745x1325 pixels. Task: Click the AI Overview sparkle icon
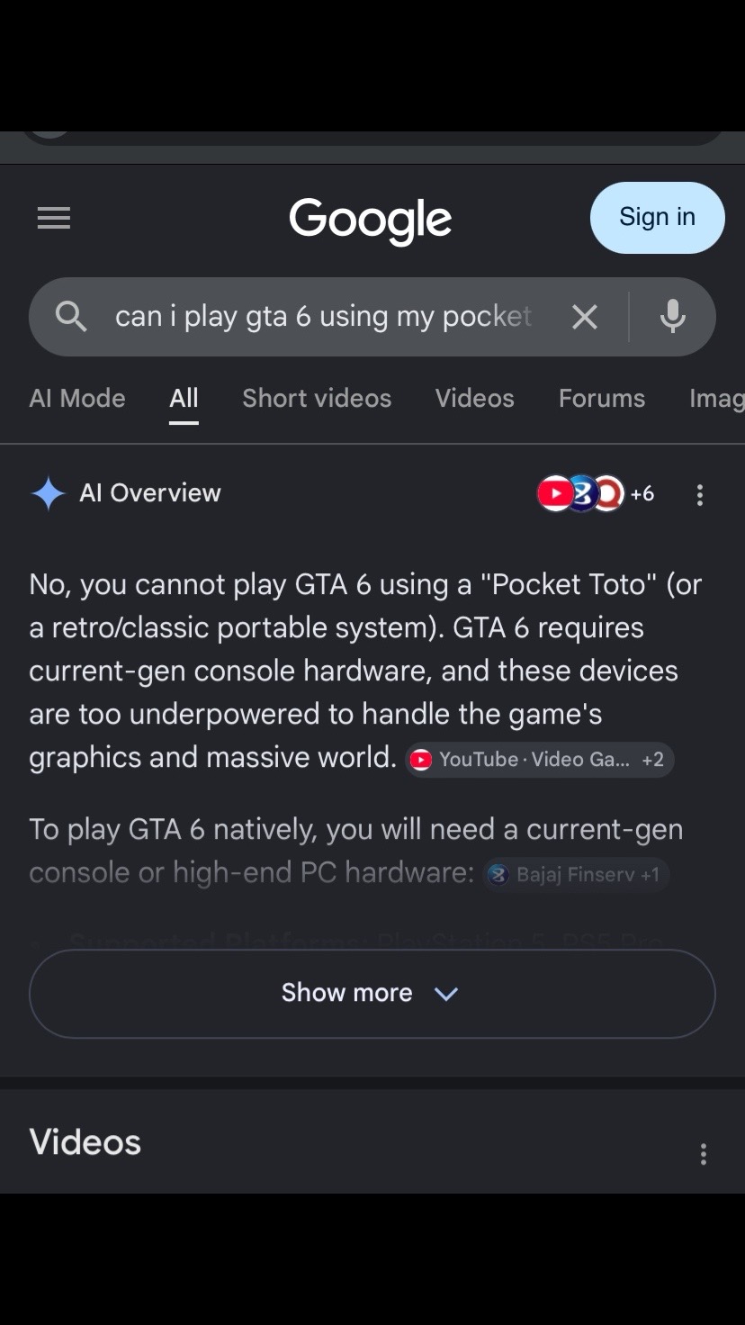(48, 494)
